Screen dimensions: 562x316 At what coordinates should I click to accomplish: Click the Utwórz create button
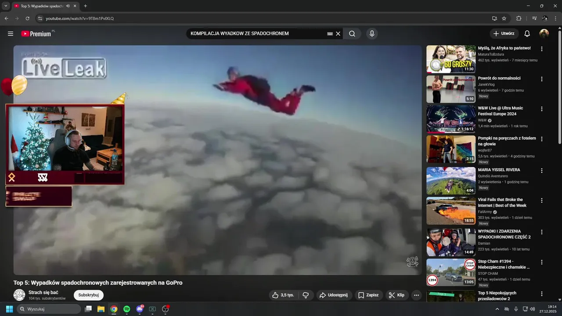pyautogui.click(x=504, y=33)
